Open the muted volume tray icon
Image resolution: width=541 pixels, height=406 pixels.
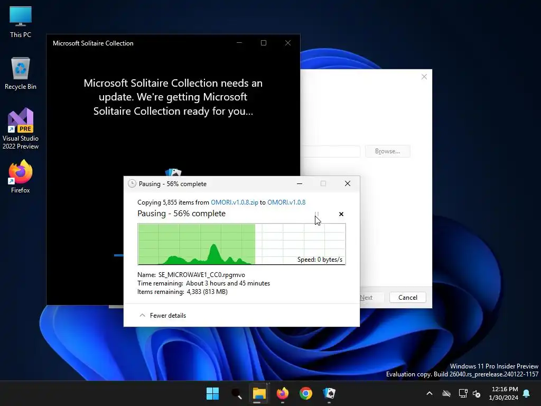(477, 393)
